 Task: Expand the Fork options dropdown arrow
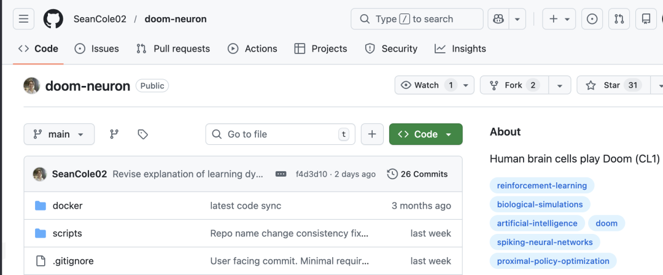click(559, 85)
